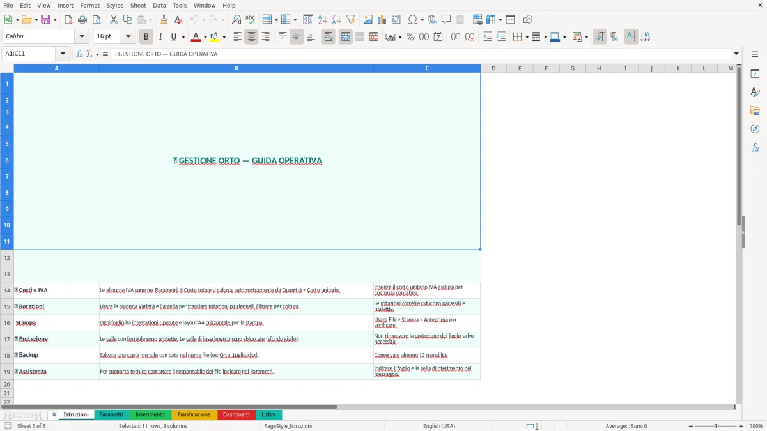Screen dimensions: 767x431
Task: Expand the Name Box dropdown
Action: pyautogui.click(x=63, y=54)
